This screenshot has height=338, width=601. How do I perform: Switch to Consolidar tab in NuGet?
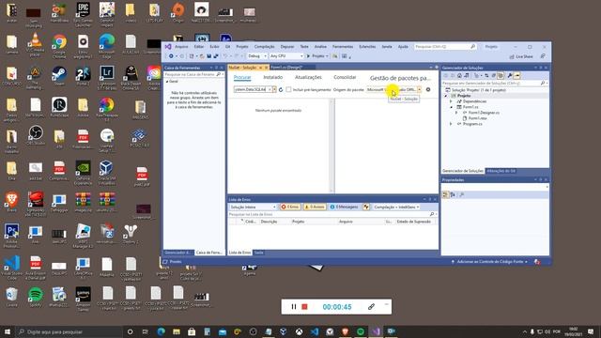tap(345, 77)
